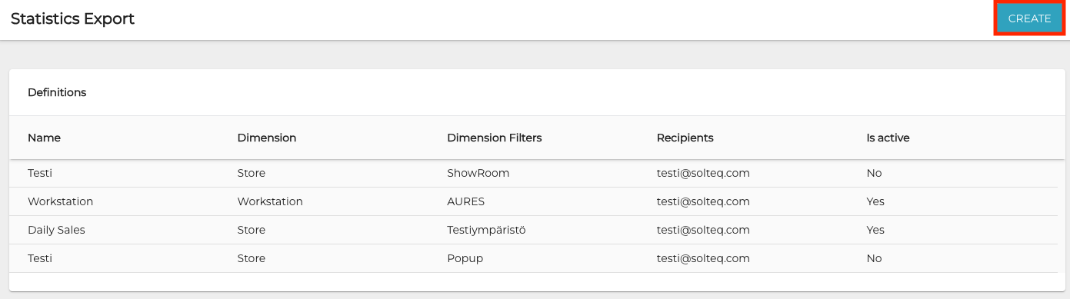1070x299 pixels.
Task: Click the Daily Sales row's Yes status
Action: coord(875,230)
